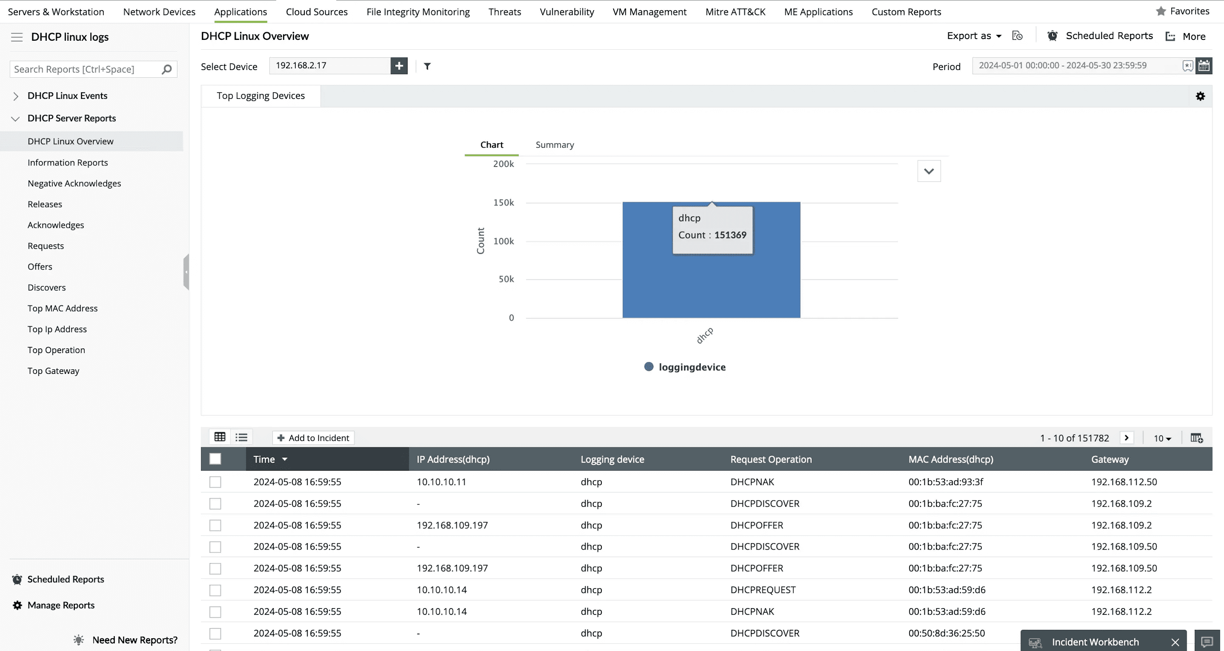Click the plus icon beside device field
The image size is (1224, 651).
pos(399,65)
